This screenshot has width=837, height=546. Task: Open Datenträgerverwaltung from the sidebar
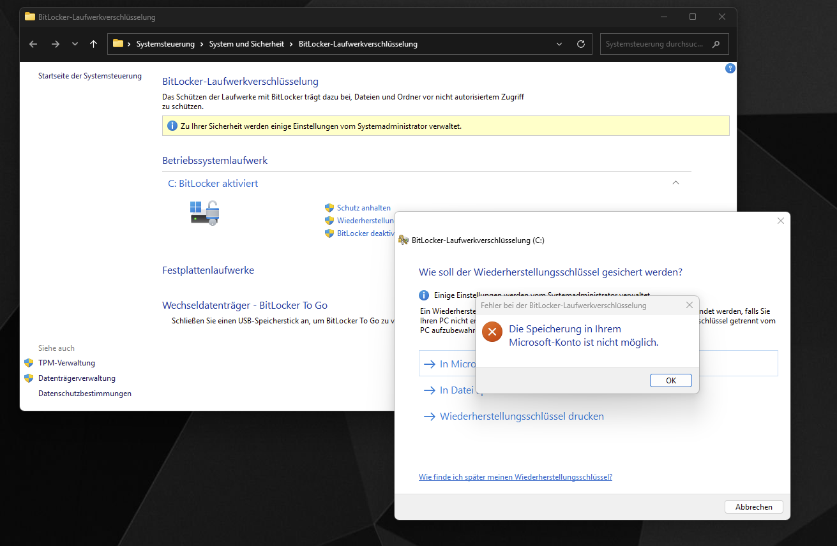coord(77,378)
